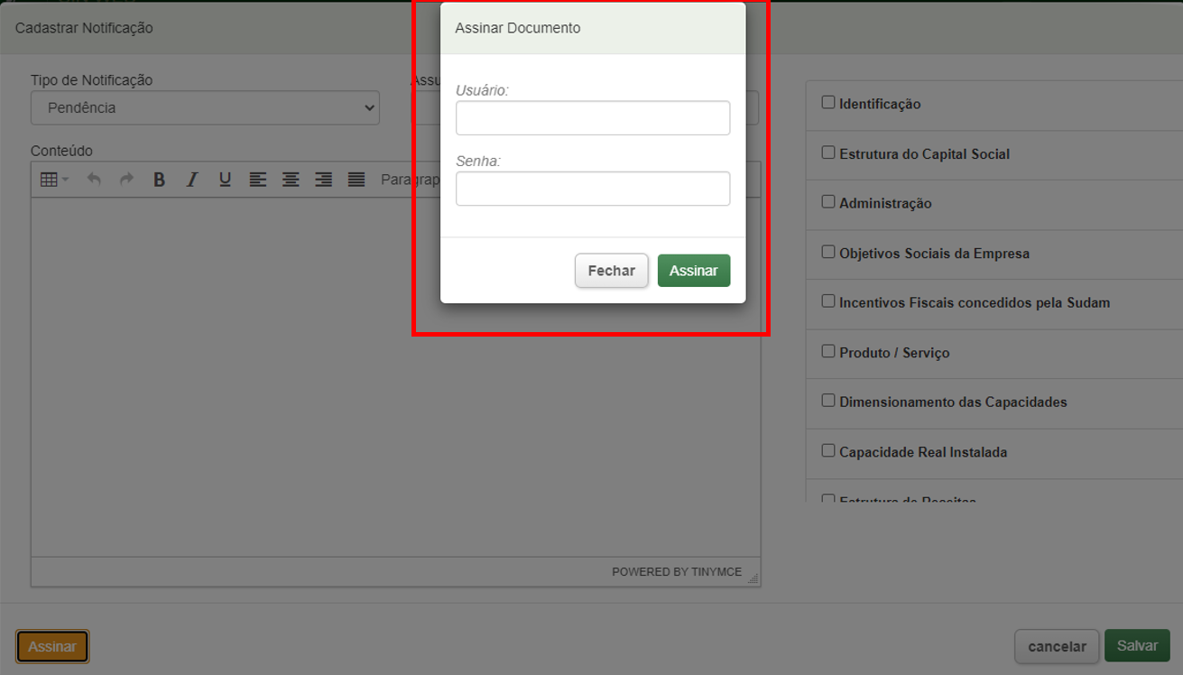Viewport: 1183px width, 675px height.
Task: Click Fechar in the dialog
Action: click(x=612, y=271)
